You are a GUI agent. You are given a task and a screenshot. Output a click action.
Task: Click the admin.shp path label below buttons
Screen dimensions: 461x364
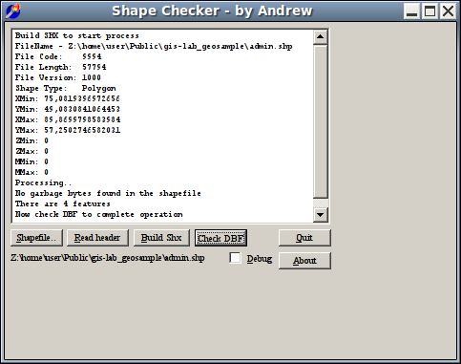[x=108, y=258]
